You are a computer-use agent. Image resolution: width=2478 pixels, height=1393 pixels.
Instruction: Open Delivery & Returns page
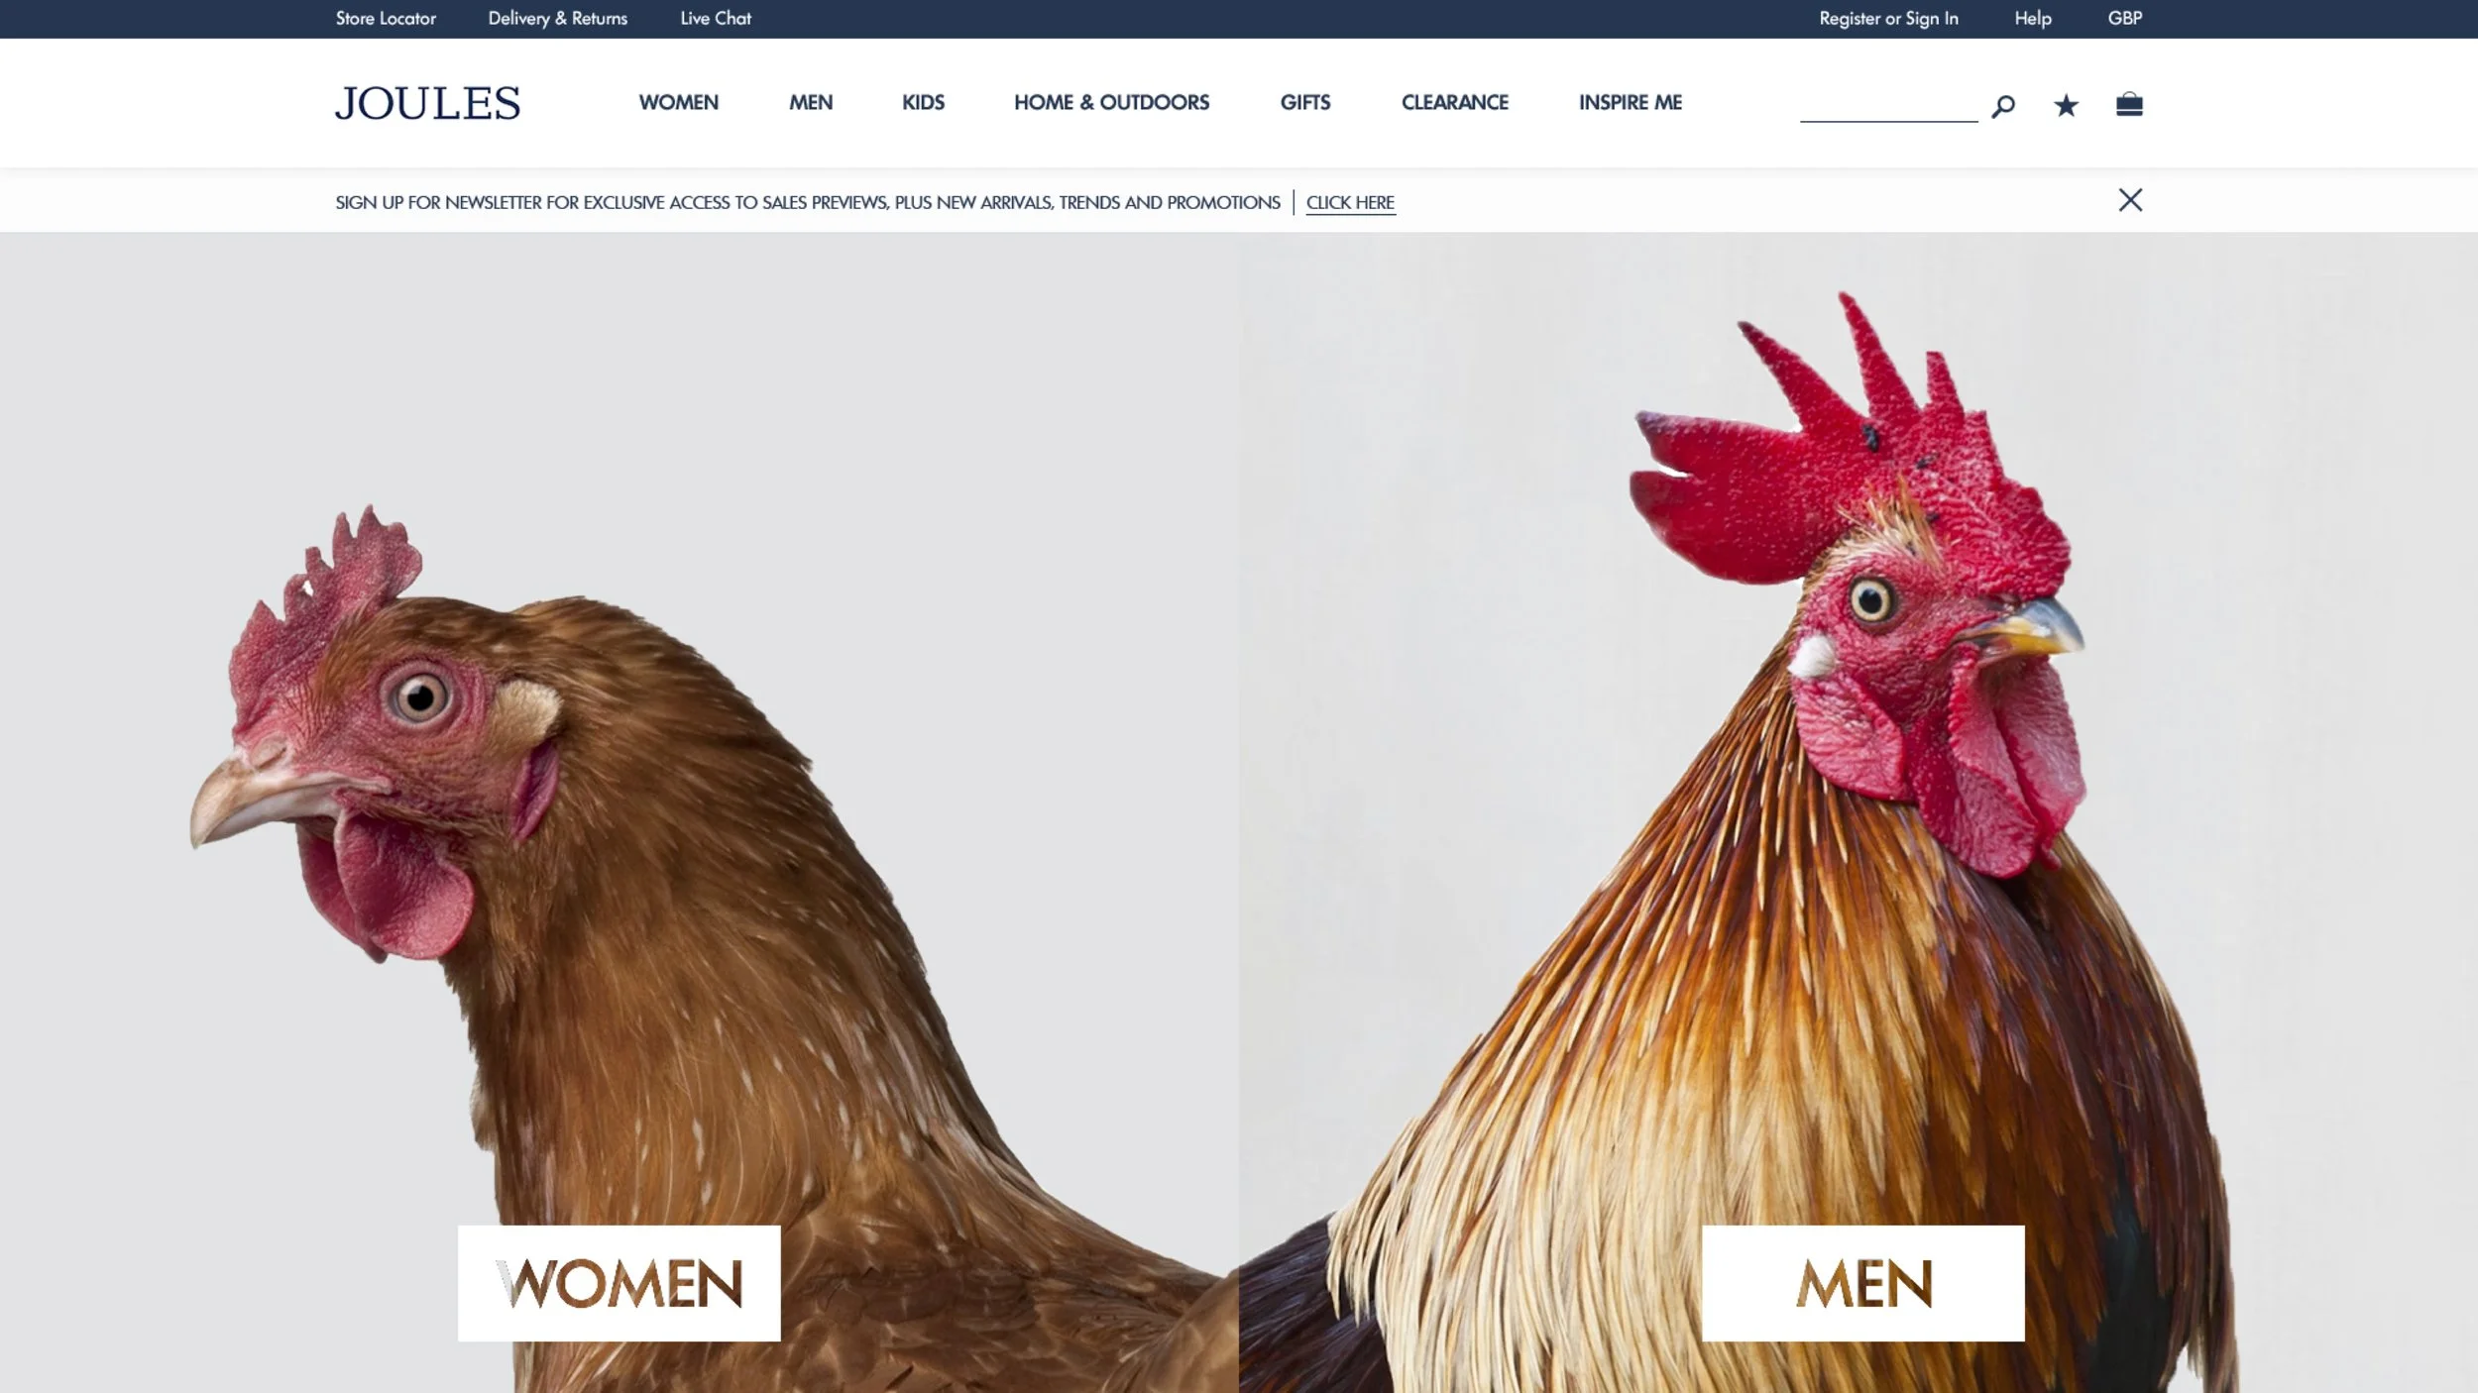coord(557,18)
